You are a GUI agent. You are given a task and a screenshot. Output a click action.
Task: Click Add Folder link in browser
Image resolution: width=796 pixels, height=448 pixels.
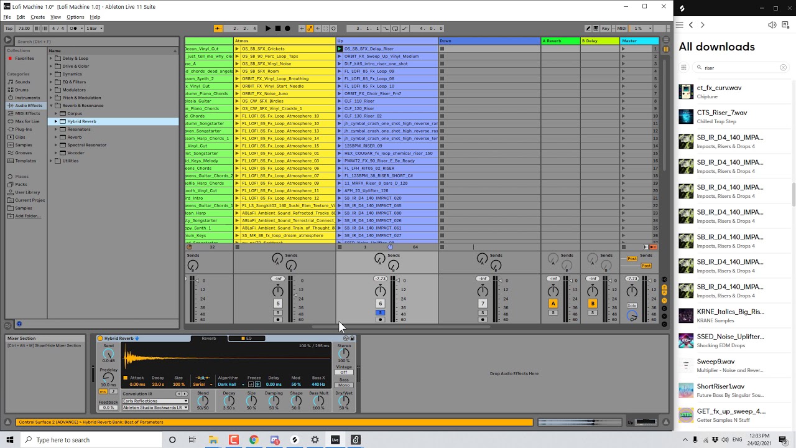[28, 216]
